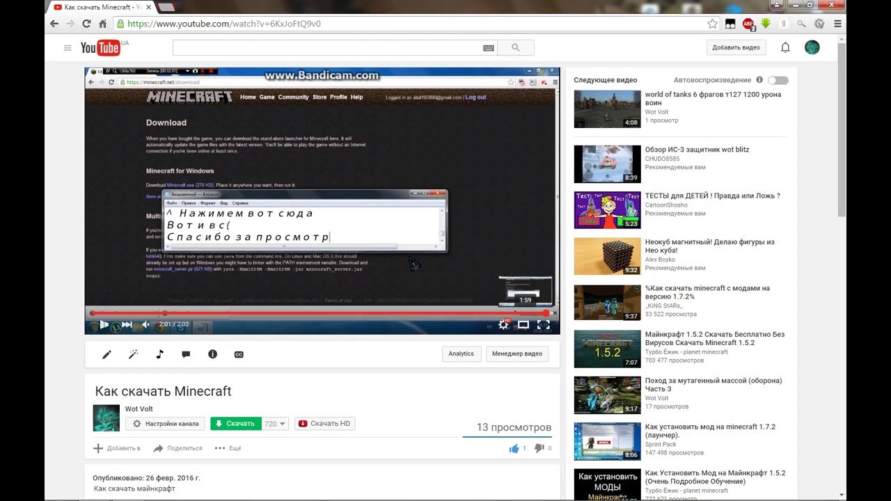Open Менеджер видео button

pyautogui.click(x=517, y=353)
